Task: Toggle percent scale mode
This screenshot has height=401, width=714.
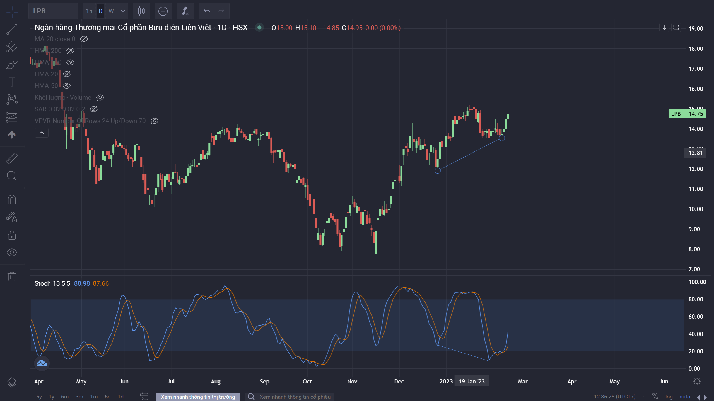Action: [x=655, y=397]
